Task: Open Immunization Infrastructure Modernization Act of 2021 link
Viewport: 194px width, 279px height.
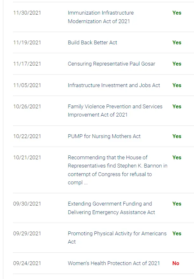Action: 101,17
